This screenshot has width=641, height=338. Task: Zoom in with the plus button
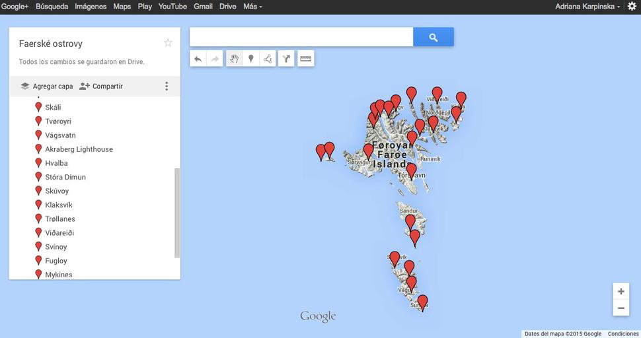pos(621,292)
